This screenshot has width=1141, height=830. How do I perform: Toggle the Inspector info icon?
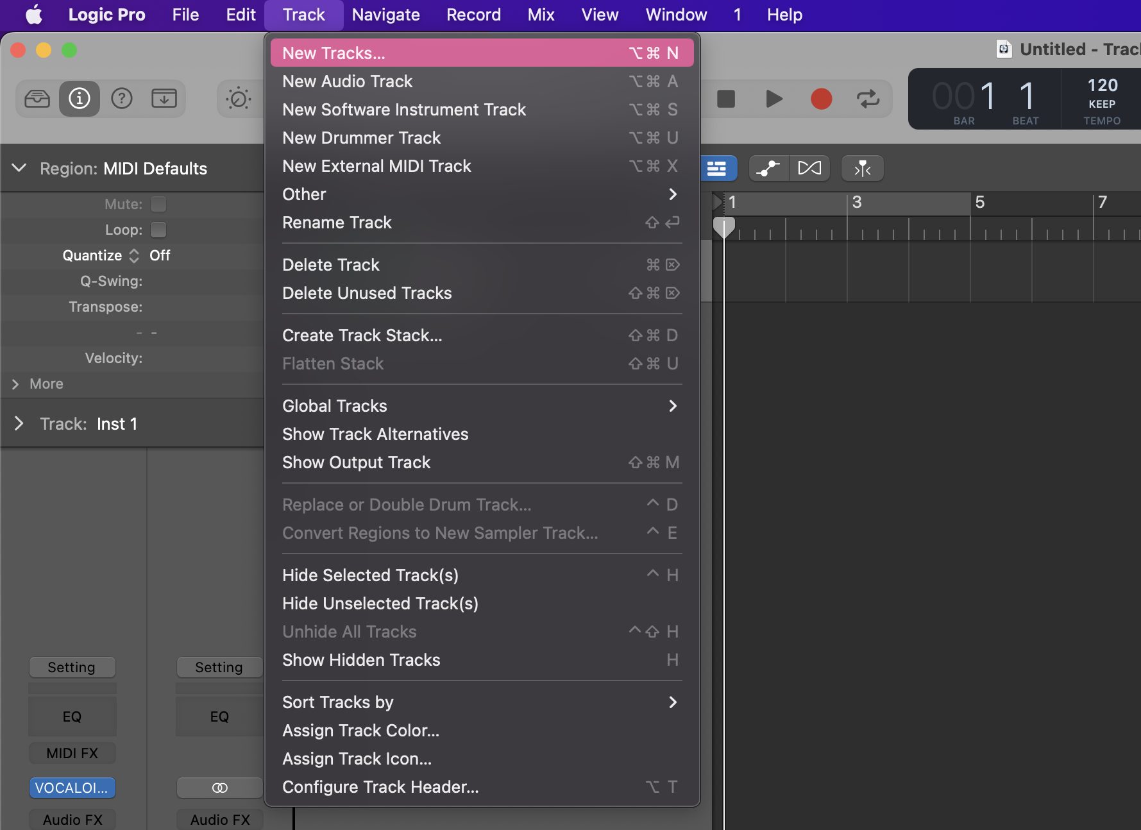[78, 98]
